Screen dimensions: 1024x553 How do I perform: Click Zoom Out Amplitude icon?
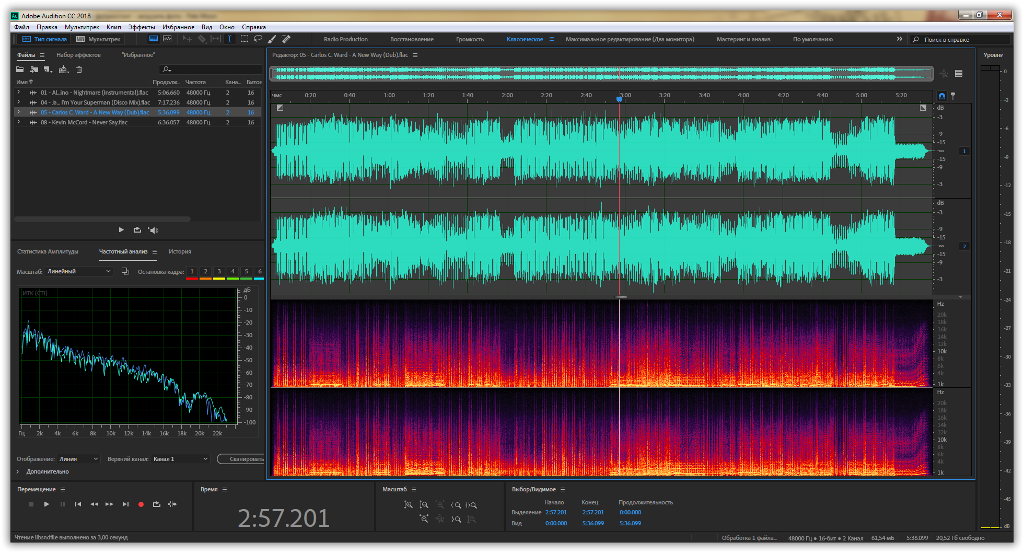pyautogui.click(x=424, y=505)
